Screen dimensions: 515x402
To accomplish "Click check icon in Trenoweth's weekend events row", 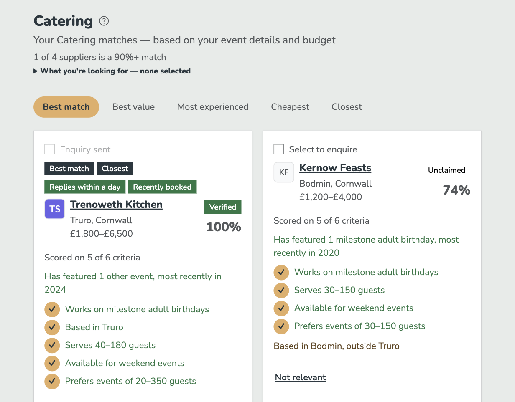I will tap(52, 363).
